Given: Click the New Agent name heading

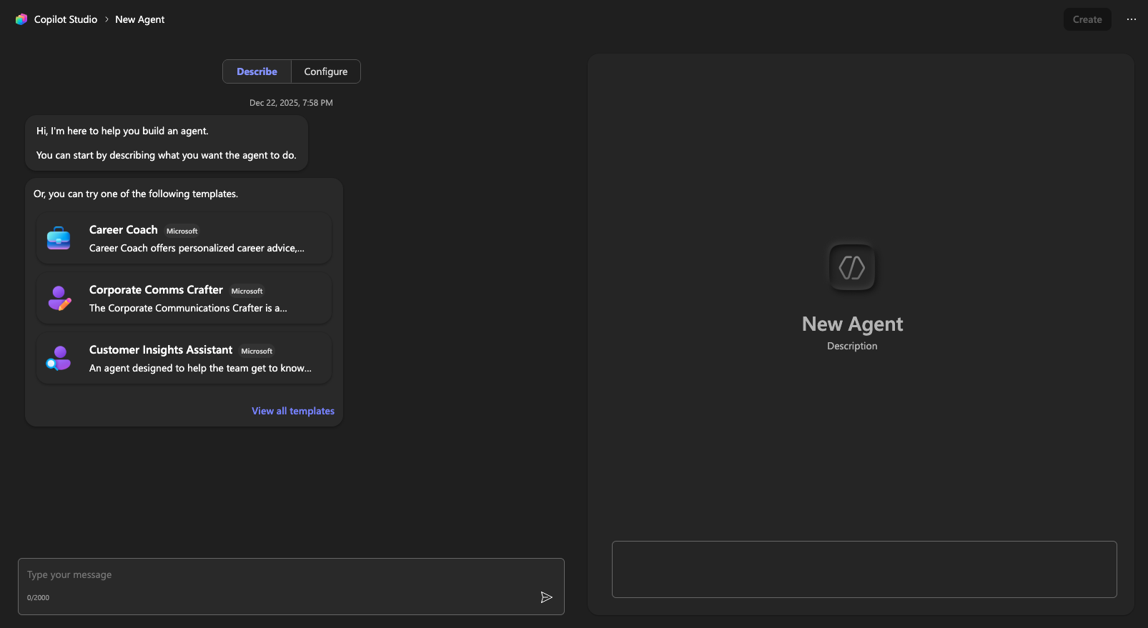Looking at the screenshot, I should pos(852,324).
